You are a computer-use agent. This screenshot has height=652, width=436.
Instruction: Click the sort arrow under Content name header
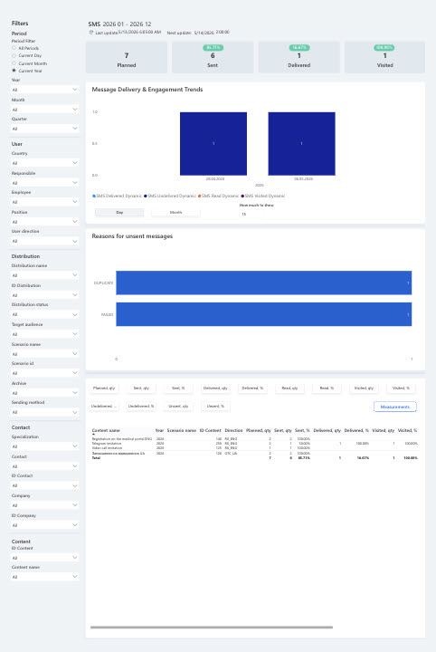point(93,434)
